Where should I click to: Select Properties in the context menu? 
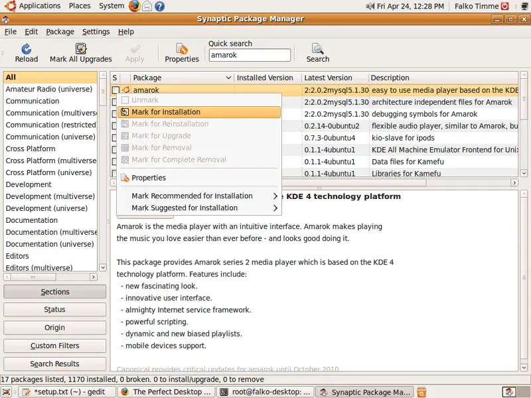tap(199, 178)
